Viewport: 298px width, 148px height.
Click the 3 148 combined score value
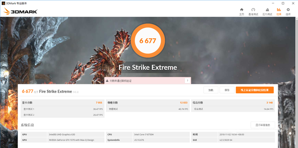(269, 103)
